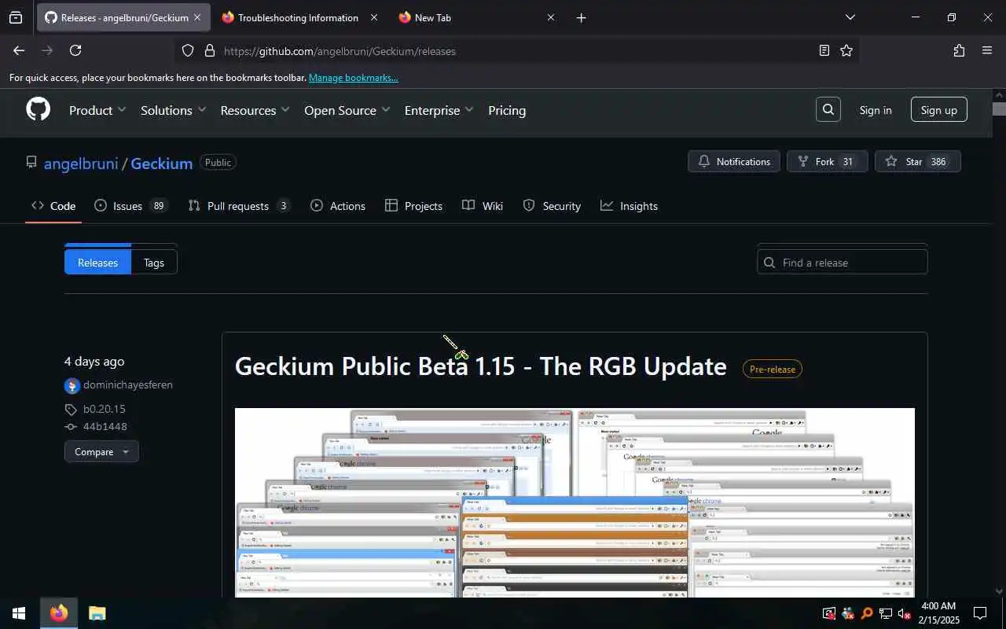Open the angelbruni owner link
The height and width of the screenshot is (629, 1006).
[81, 164]
